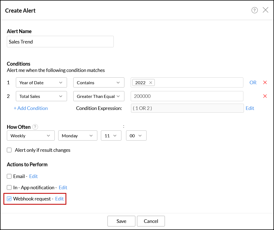Focus the Alert Name text field

pyautogui.click(x=60, y=42)
